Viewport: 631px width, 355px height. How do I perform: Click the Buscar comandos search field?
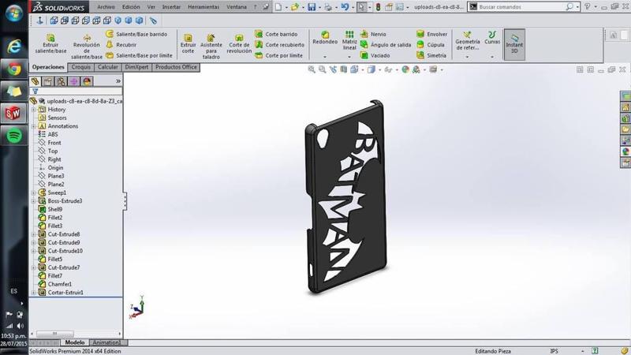(x=521, y=7)
